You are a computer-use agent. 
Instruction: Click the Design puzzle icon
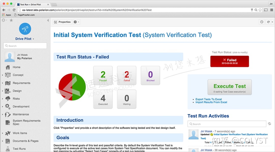[x=8, y=91]
